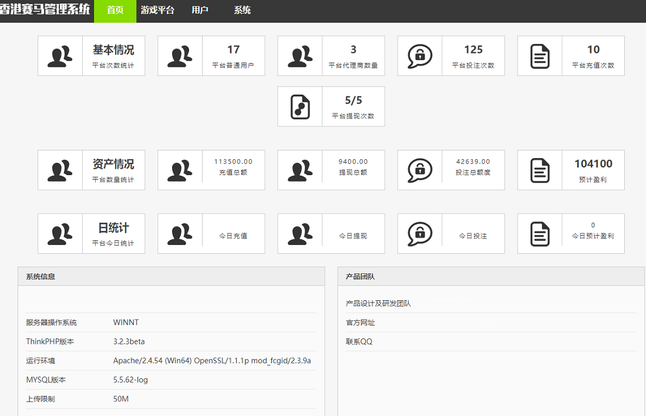Viewport: 646px width, 416px height.
Task: Open the 系统 menu
Action: coord(242,11)
